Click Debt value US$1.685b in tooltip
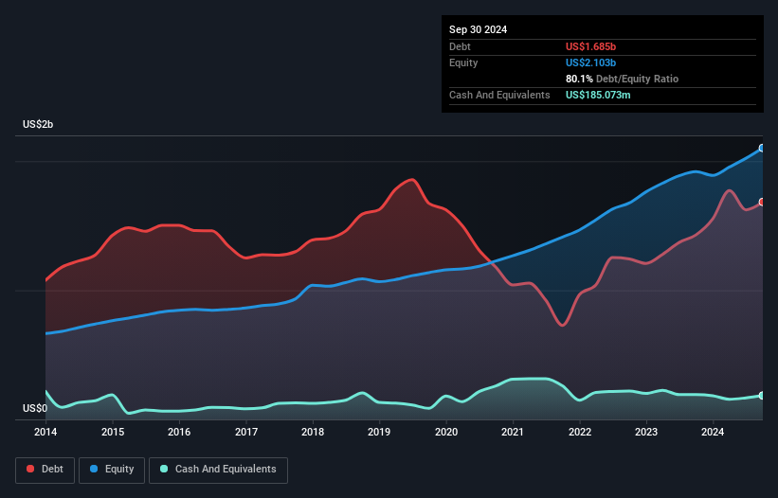The height and width of the screenshot is (498, 778). click(x=590, y=46)
